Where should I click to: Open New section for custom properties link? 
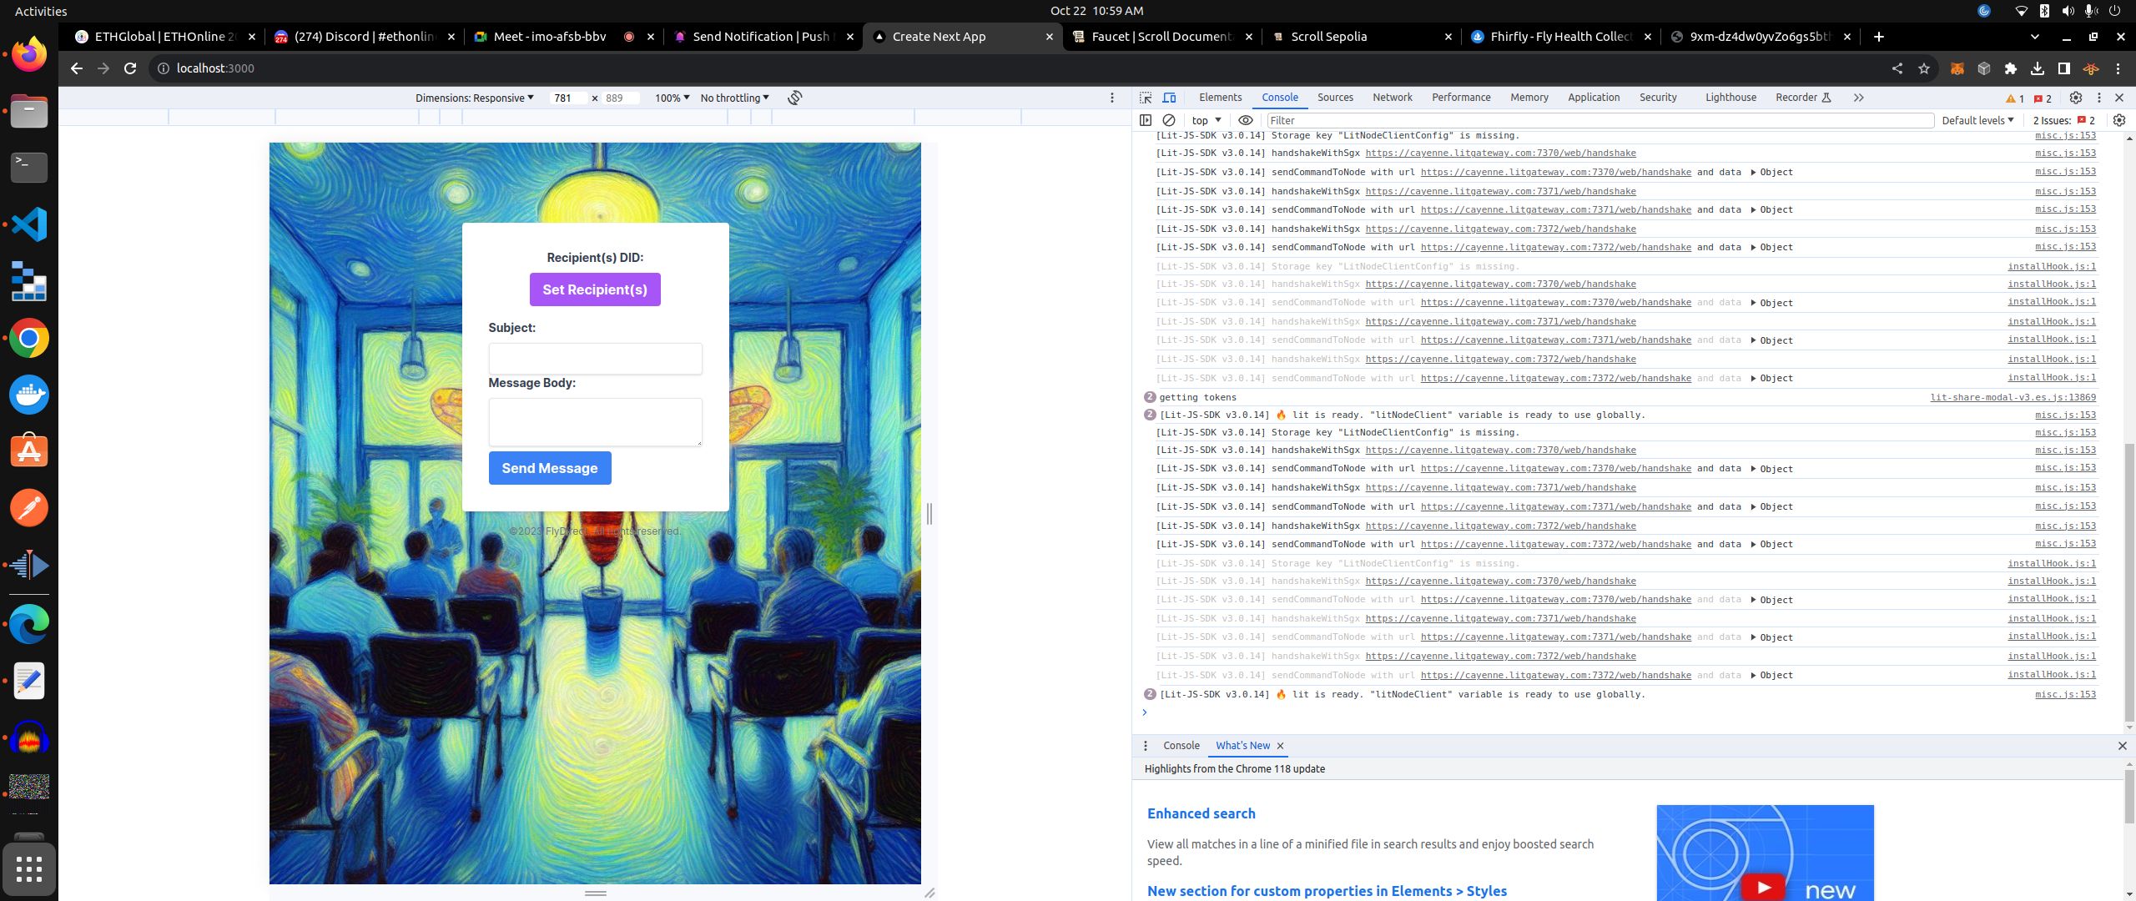pos(1327,891)
